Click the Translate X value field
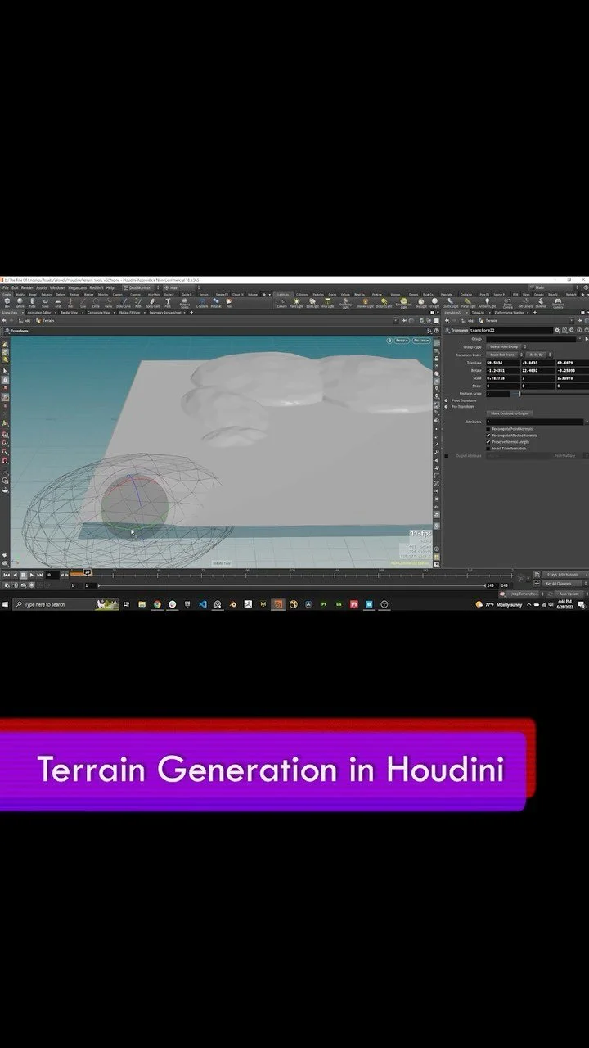The image size is (589, 1048). pyautogui.click(x=503, y=363)
